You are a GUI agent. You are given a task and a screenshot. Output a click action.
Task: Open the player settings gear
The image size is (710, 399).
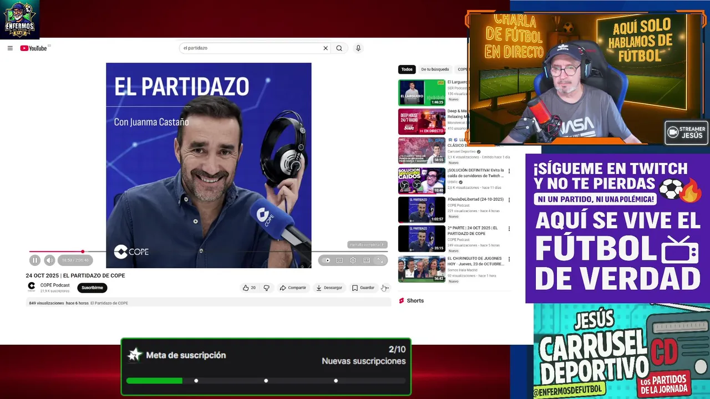pyautogui.click(x=353, y=260)
